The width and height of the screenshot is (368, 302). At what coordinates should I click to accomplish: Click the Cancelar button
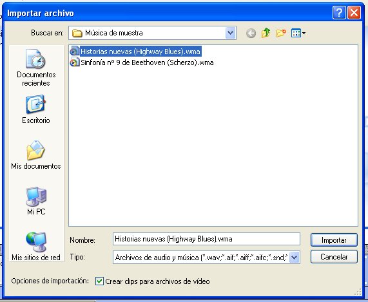[x=334, y=257]
